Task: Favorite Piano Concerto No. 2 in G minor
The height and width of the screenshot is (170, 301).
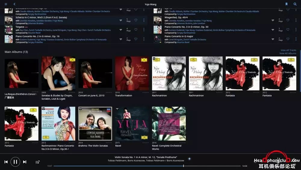Action: 136,39
